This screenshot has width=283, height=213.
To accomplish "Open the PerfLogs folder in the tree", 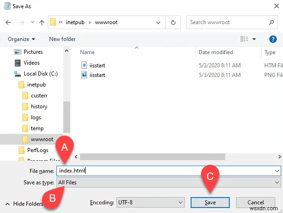I will click(38, 150).
